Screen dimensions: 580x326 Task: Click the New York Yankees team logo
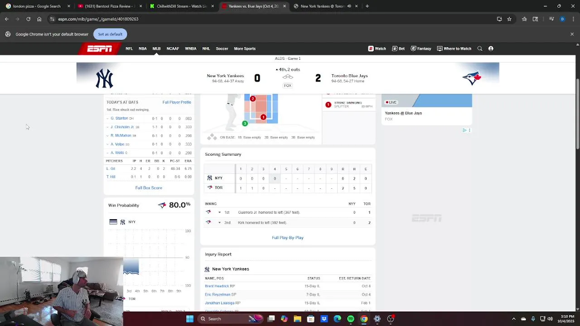pos(104,78)
